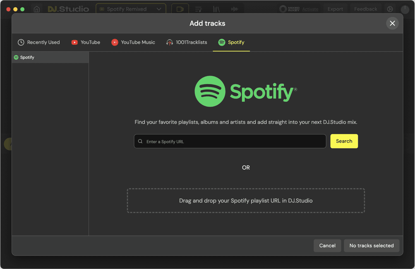Open the Samples waveform view icon
The image size is (415, 269).
coord(235,9)
